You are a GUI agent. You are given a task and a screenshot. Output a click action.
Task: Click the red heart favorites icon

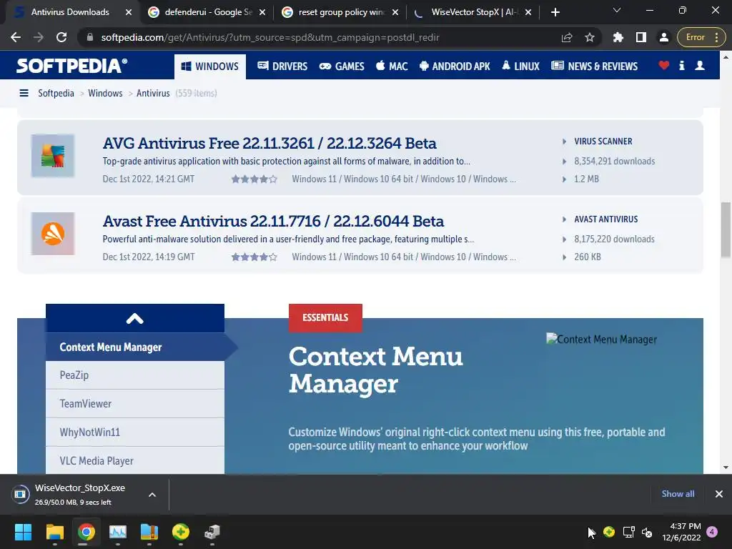[663, 65]
